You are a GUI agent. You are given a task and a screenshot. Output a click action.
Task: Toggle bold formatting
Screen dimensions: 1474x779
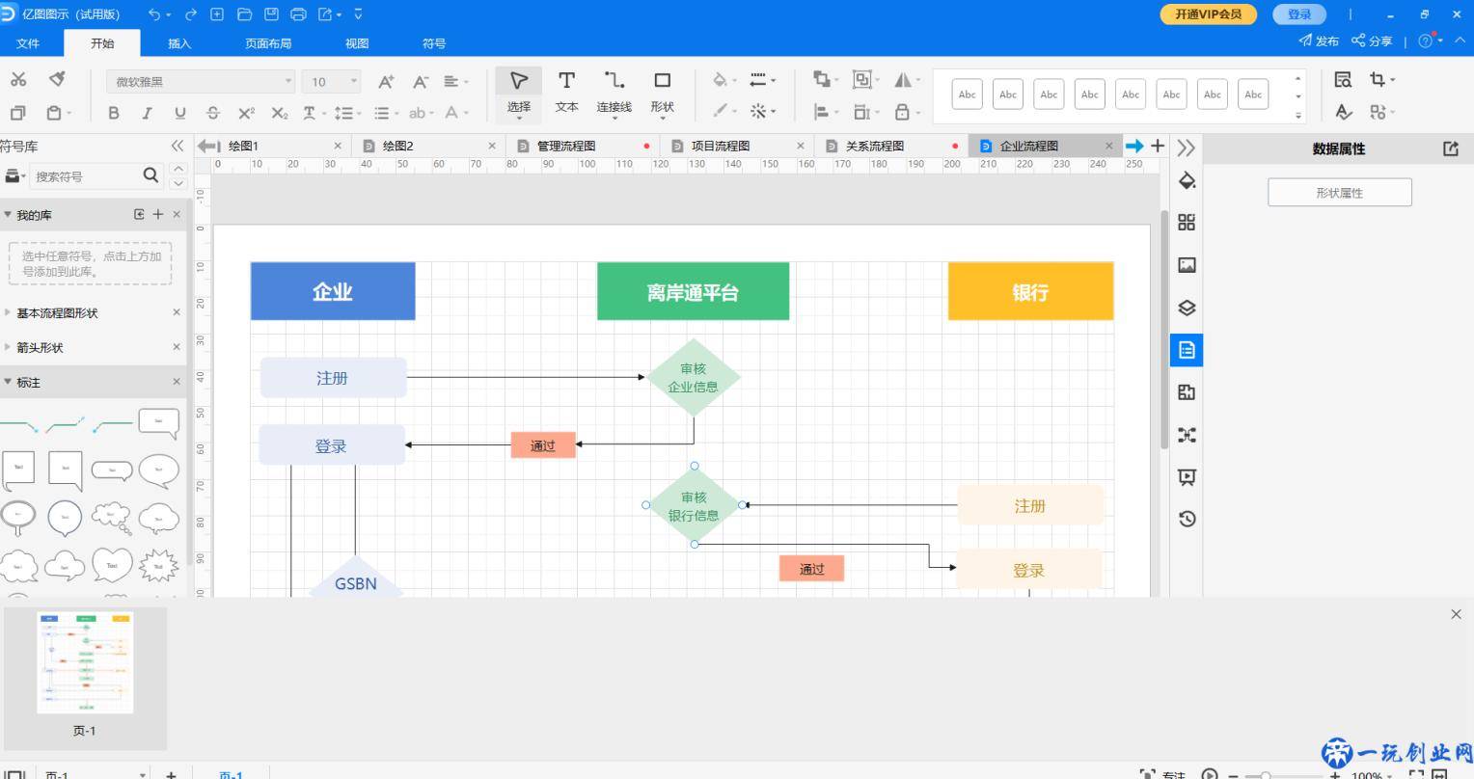click(x=114, y=113)
